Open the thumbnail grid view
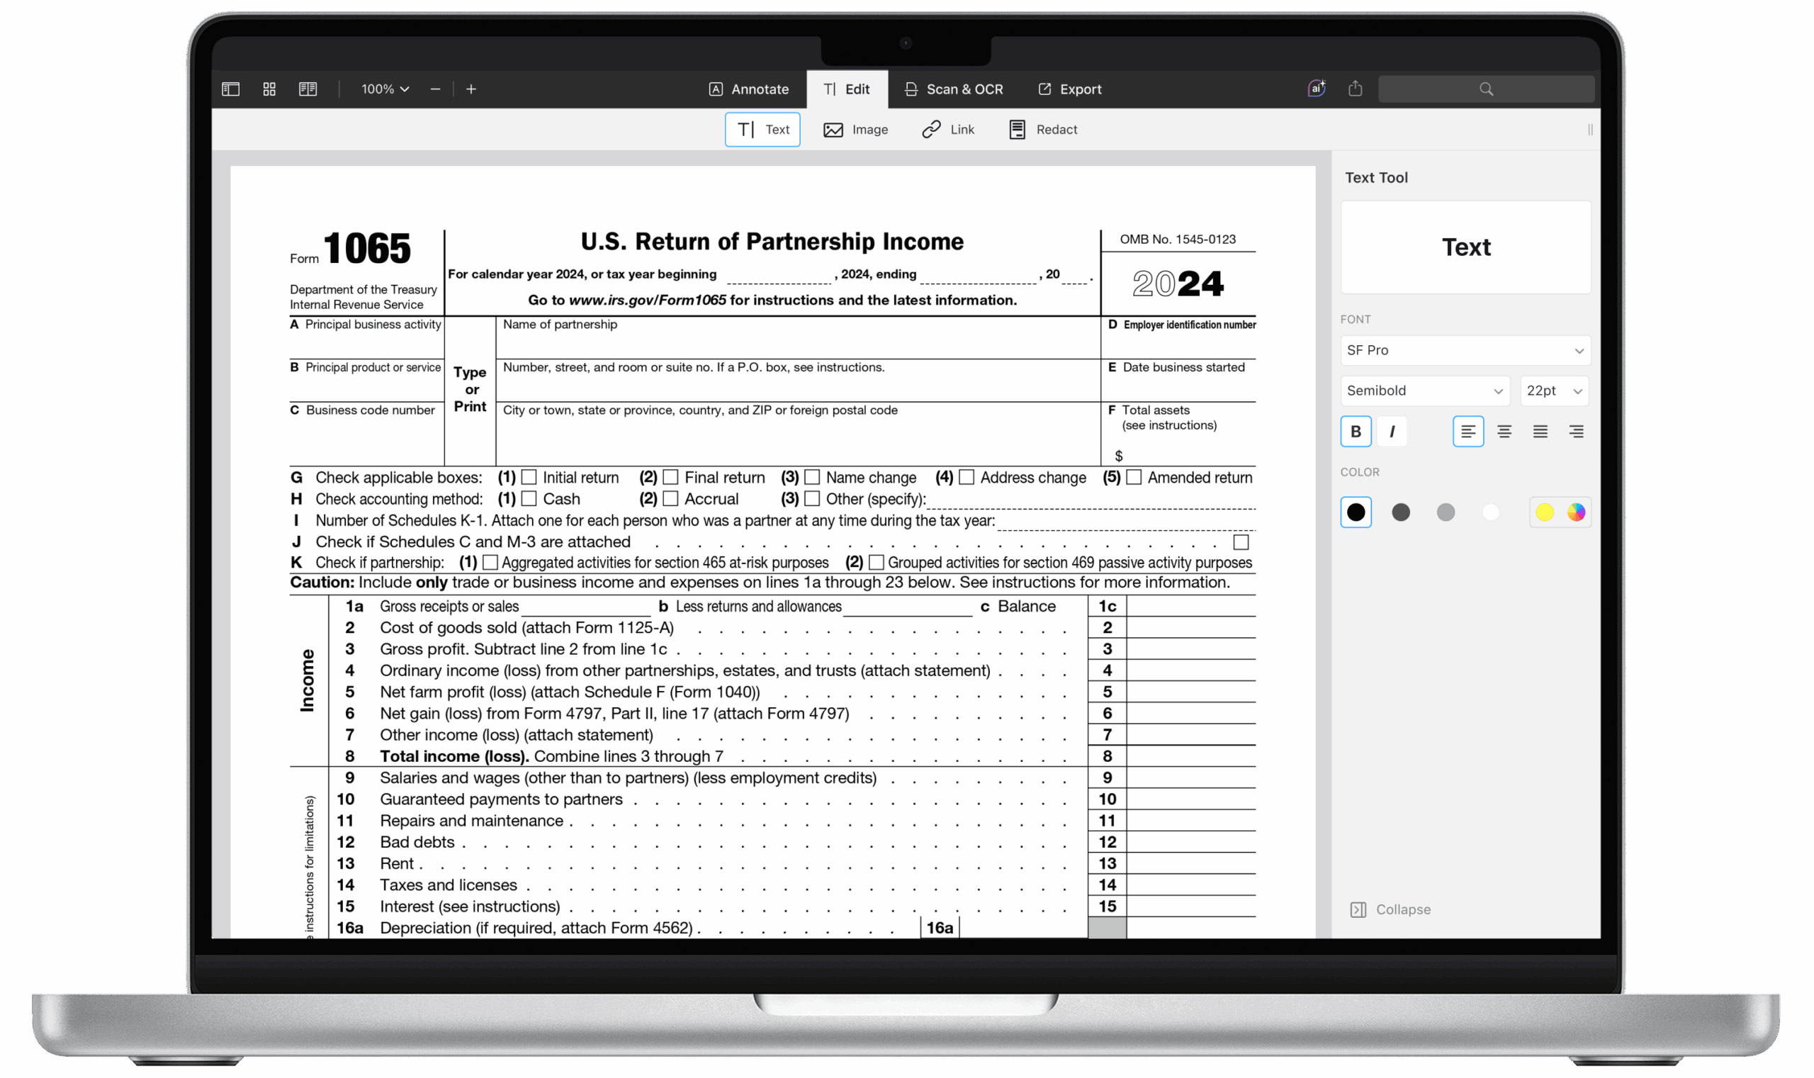Viewport: 1814px width, 1078px height. (269, 89)
